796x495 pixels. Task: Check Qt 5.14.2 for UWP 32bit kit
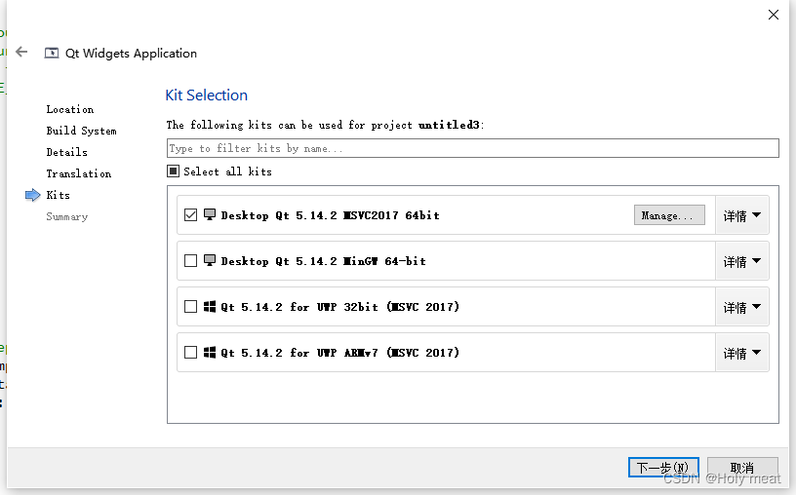[x=190, y=306]
